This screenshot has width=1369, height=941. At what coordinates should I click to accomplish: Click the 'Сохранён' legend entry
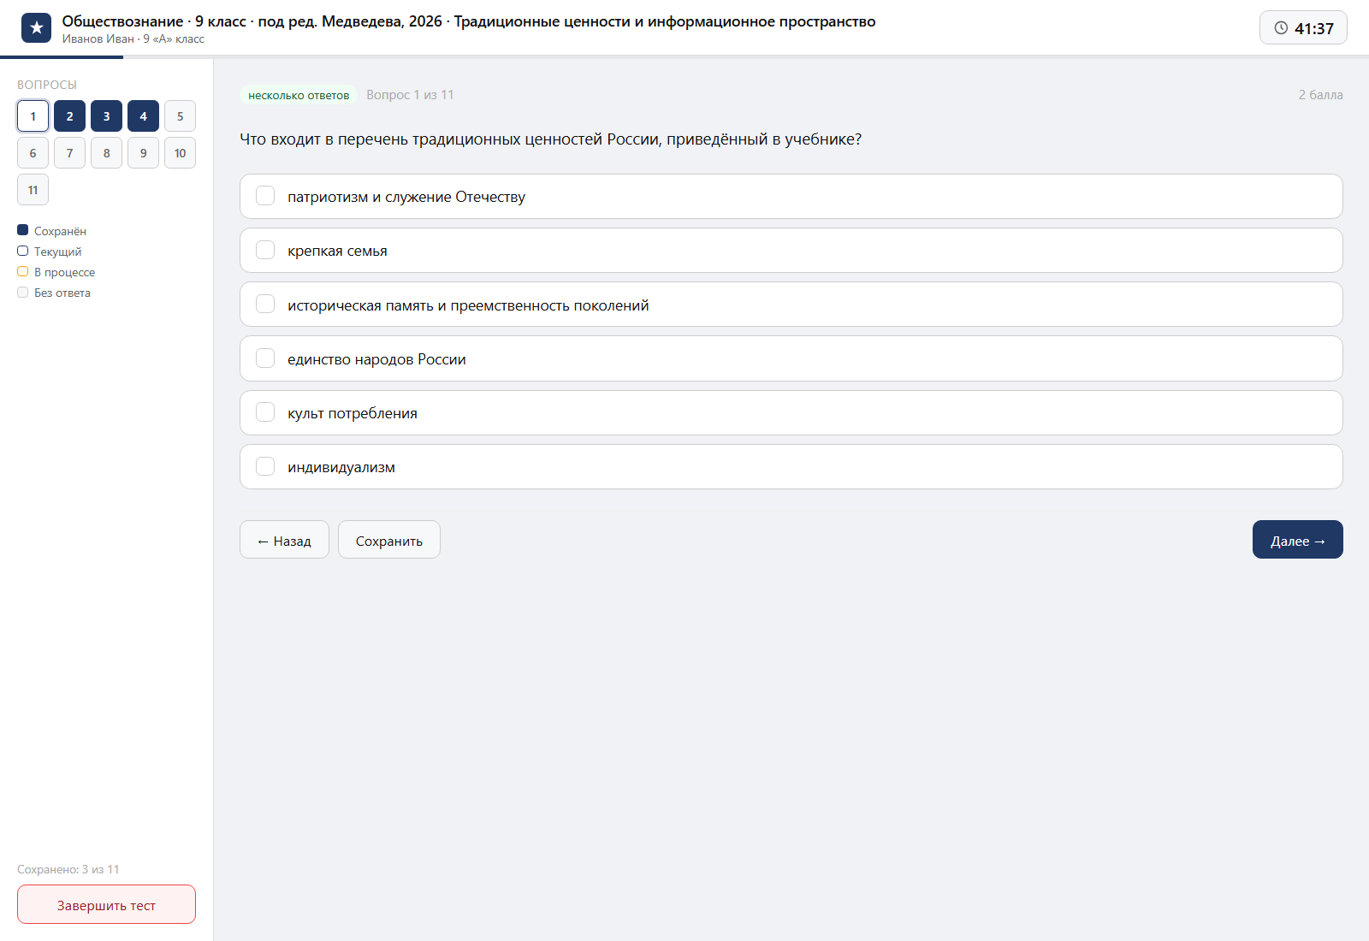(51, 231)
